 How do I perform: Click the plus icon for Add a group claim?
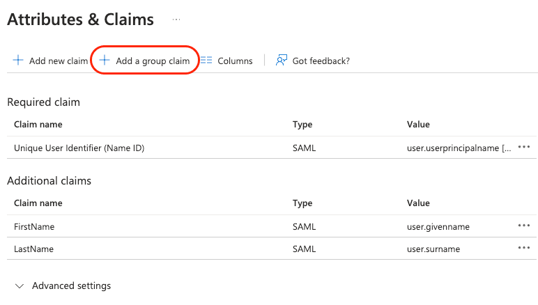(105, 61)
